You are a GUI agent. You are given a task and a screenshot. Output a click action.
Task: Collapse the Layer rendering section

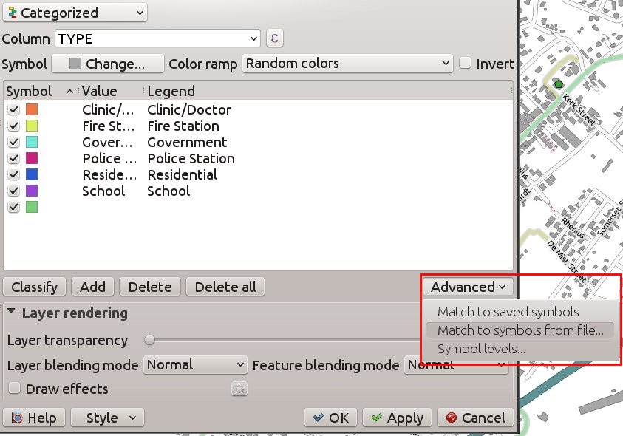click(12, 313)
